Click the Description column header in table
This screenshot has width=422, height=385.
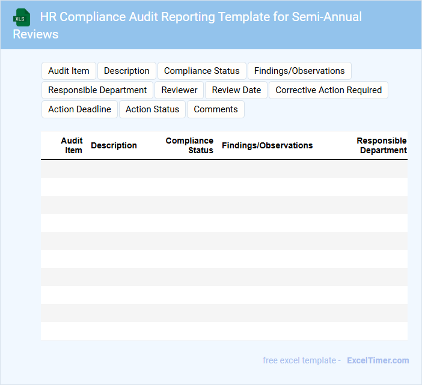coord(114,145)
